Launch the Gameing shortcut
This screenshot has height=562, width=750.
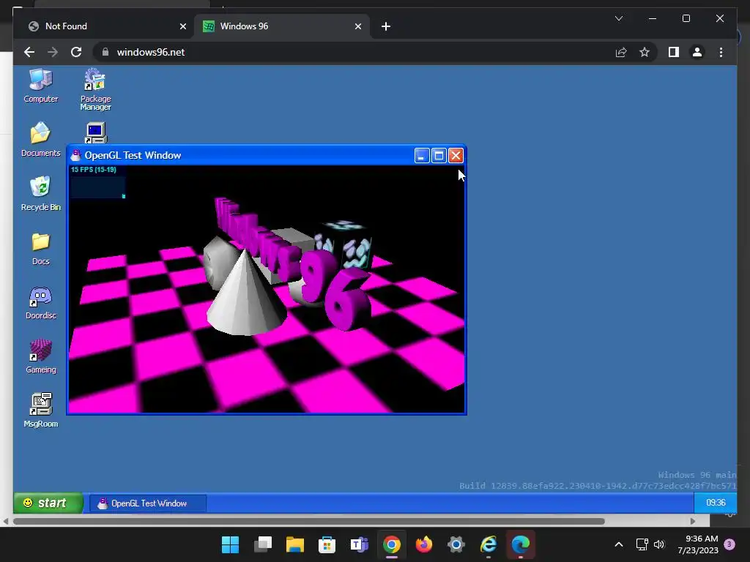[x=41, y=356]
